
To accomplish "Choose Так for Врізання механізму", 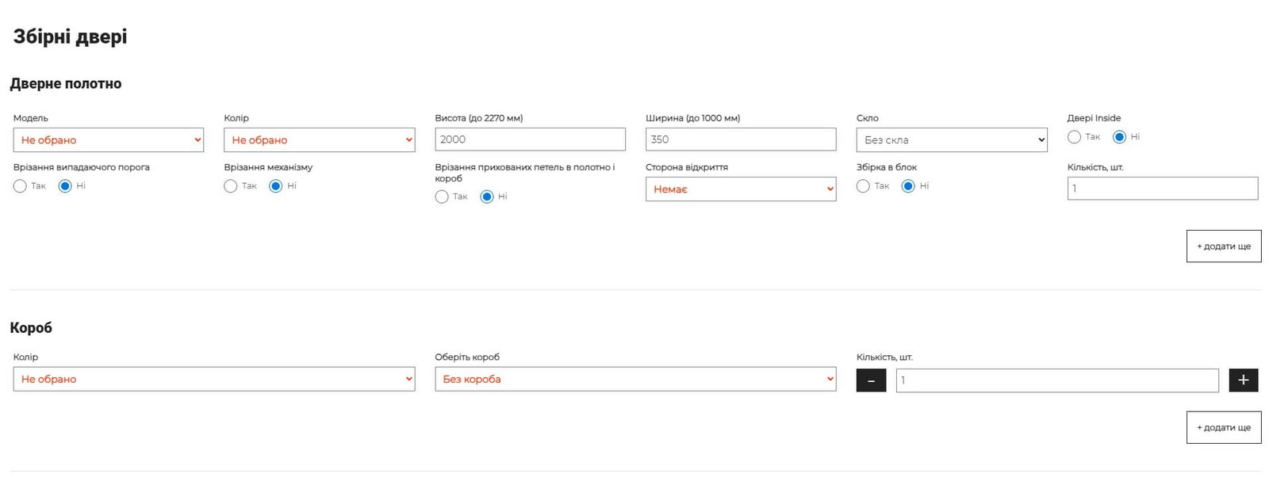I will click(231, 186).
